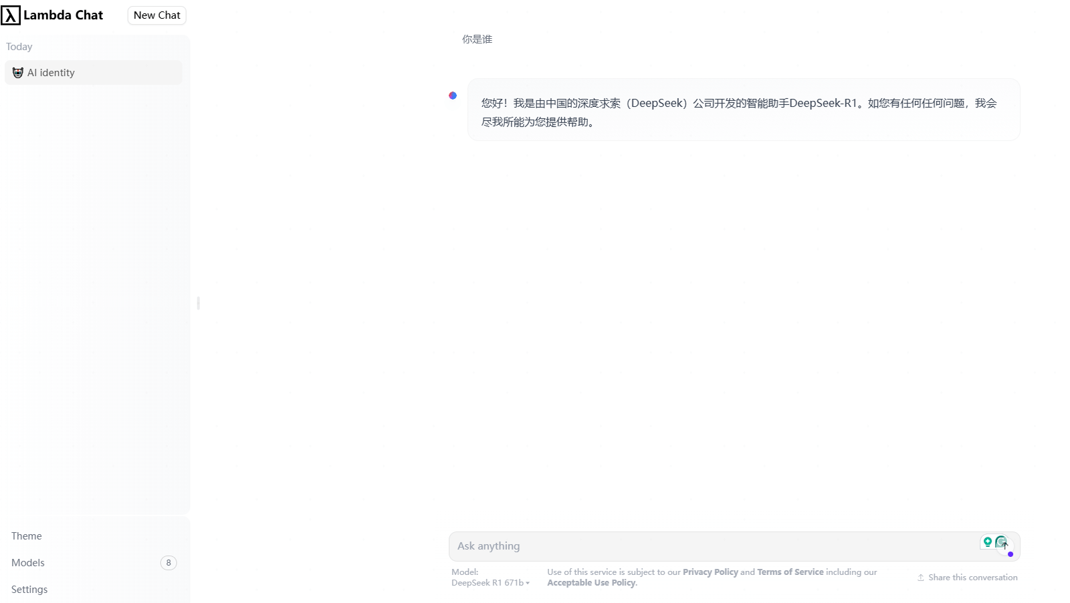Send the message with arrow button
This screenshot has width=1070, height=603.
1004,546
